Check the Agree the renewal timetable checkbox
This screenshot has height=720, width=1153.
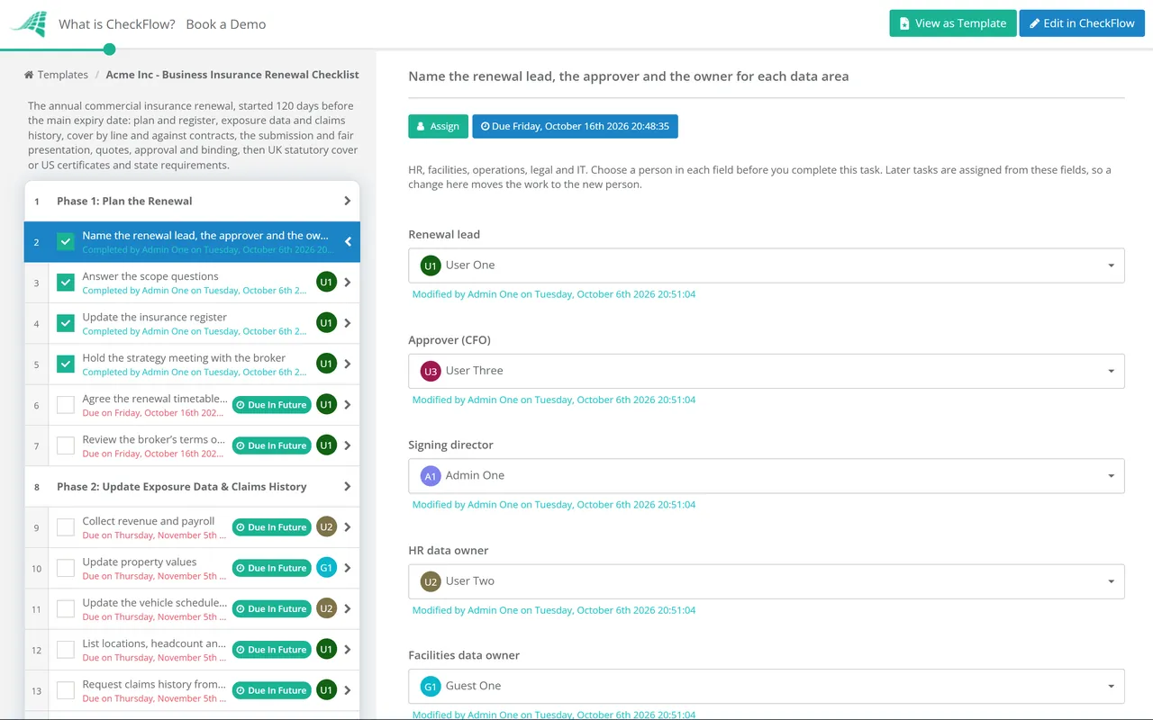[x=66, y=405]
